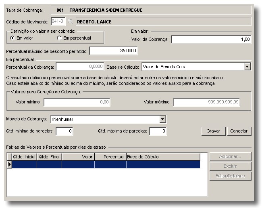The width and height of the screenshot is (262, 221).
Task: Click the highlighted blank row's Qtde. Inicial cell
Action: point(25,164)
